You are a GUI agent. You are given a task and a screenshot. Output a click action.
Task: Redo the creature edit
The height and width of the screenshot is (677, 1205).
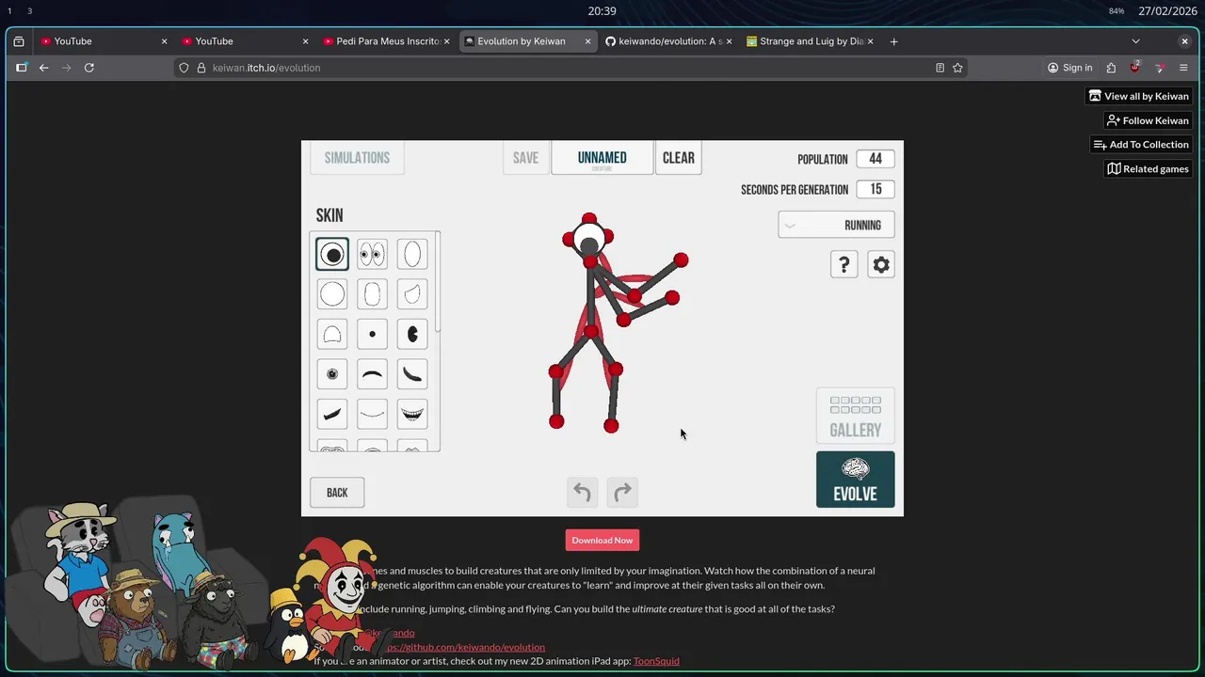622,493
